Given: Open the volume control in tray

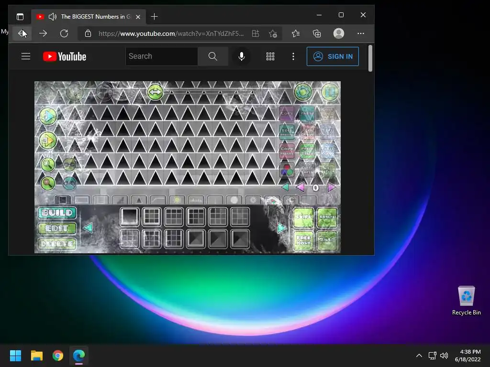Looking at the screenshot, I should click(x=444, y=356).
